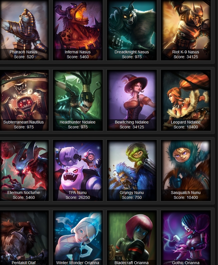Click the TPA Nunu score text

click(78, 197)
